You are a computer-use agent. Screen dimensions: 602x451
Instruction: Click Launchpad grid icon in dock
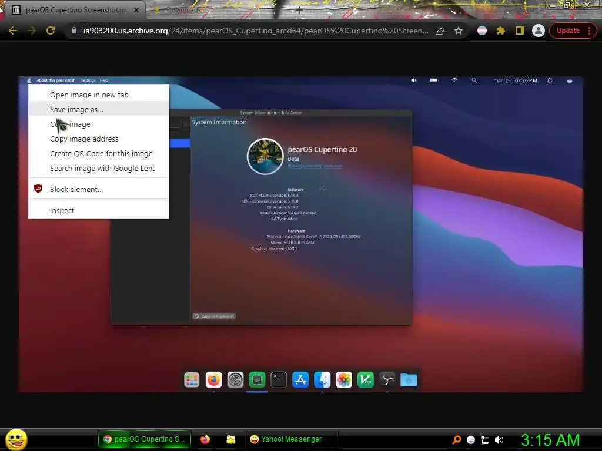pos(192,380)
